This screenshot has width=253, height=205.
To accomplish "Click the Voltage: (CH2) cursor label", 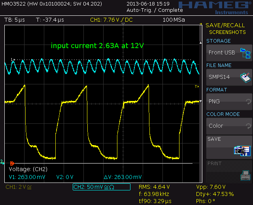I will 28,169.
